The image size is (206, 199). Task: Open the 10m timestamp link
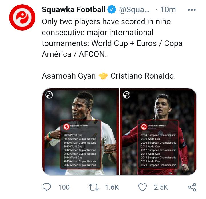167,10
